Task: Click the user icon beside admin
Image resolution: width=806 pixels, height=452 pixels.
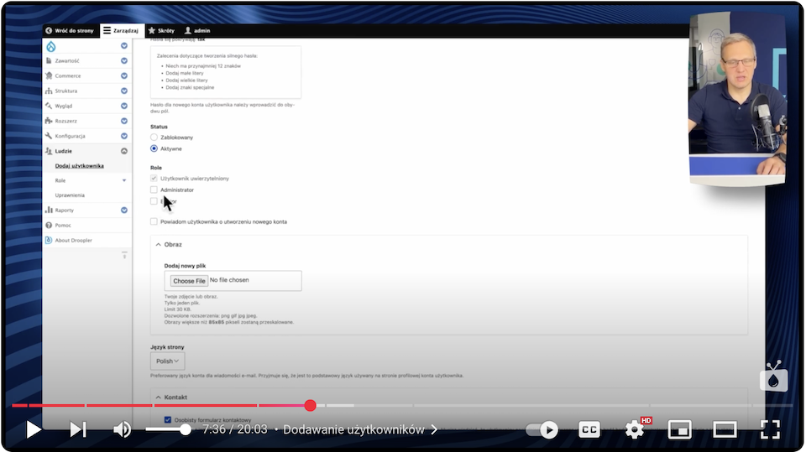Action: tap(187, 30)
